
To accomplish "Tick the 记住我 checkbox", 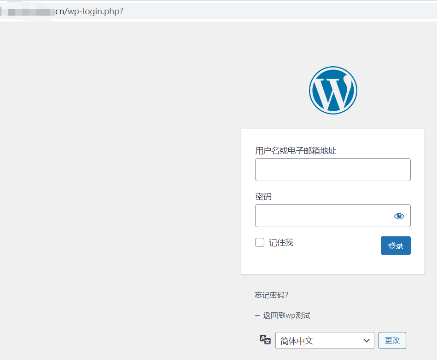I will (260, 242).
